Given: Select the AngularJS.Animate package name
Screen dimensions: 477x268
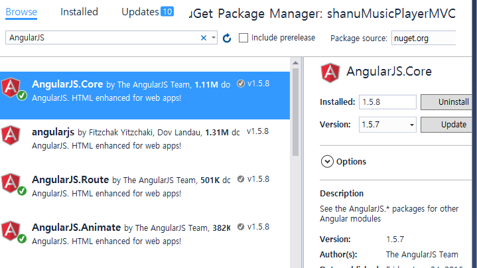Looking at the screenshot, I should point(76,228).
